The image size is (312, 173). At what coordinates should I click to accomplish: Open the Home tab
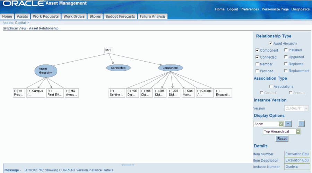7,17
